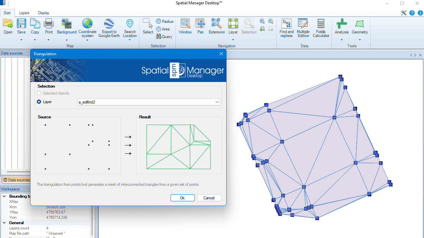Click the Workspace panel header
This screenshot has height=238, width=424.
tap(15, 189)
